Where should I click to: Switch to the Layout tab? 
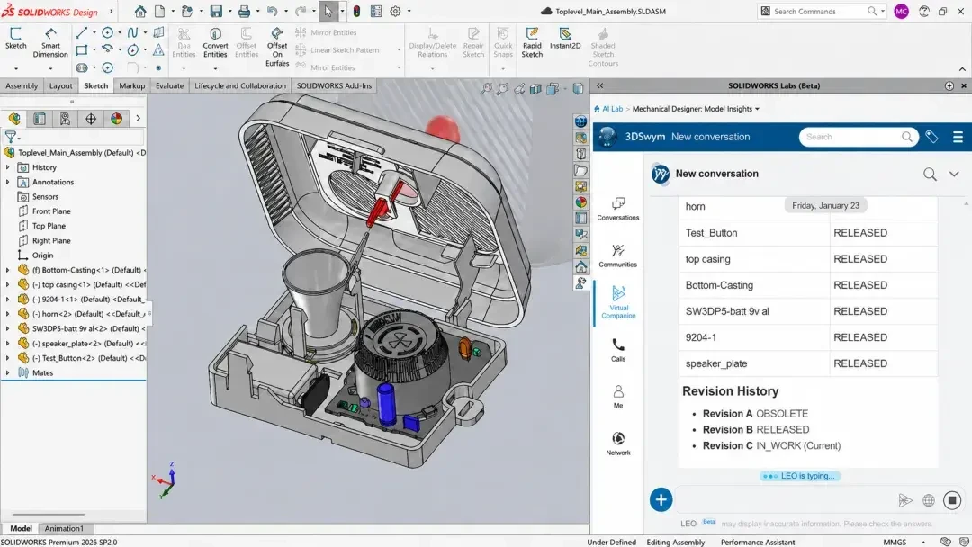tap(61, 85)
